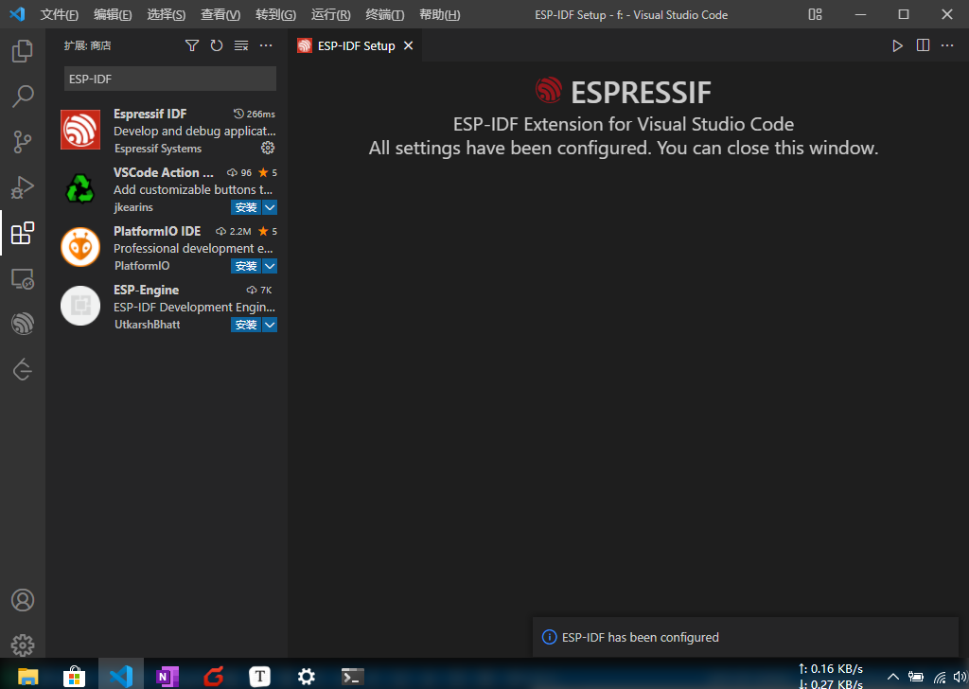Close the ESP-IDF Setup tab
The image size is (969, 689).
pyautogui.click(x=409, y=45)
